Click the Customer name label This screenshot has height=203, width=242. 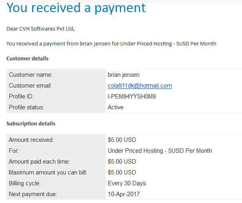point(31,75)
